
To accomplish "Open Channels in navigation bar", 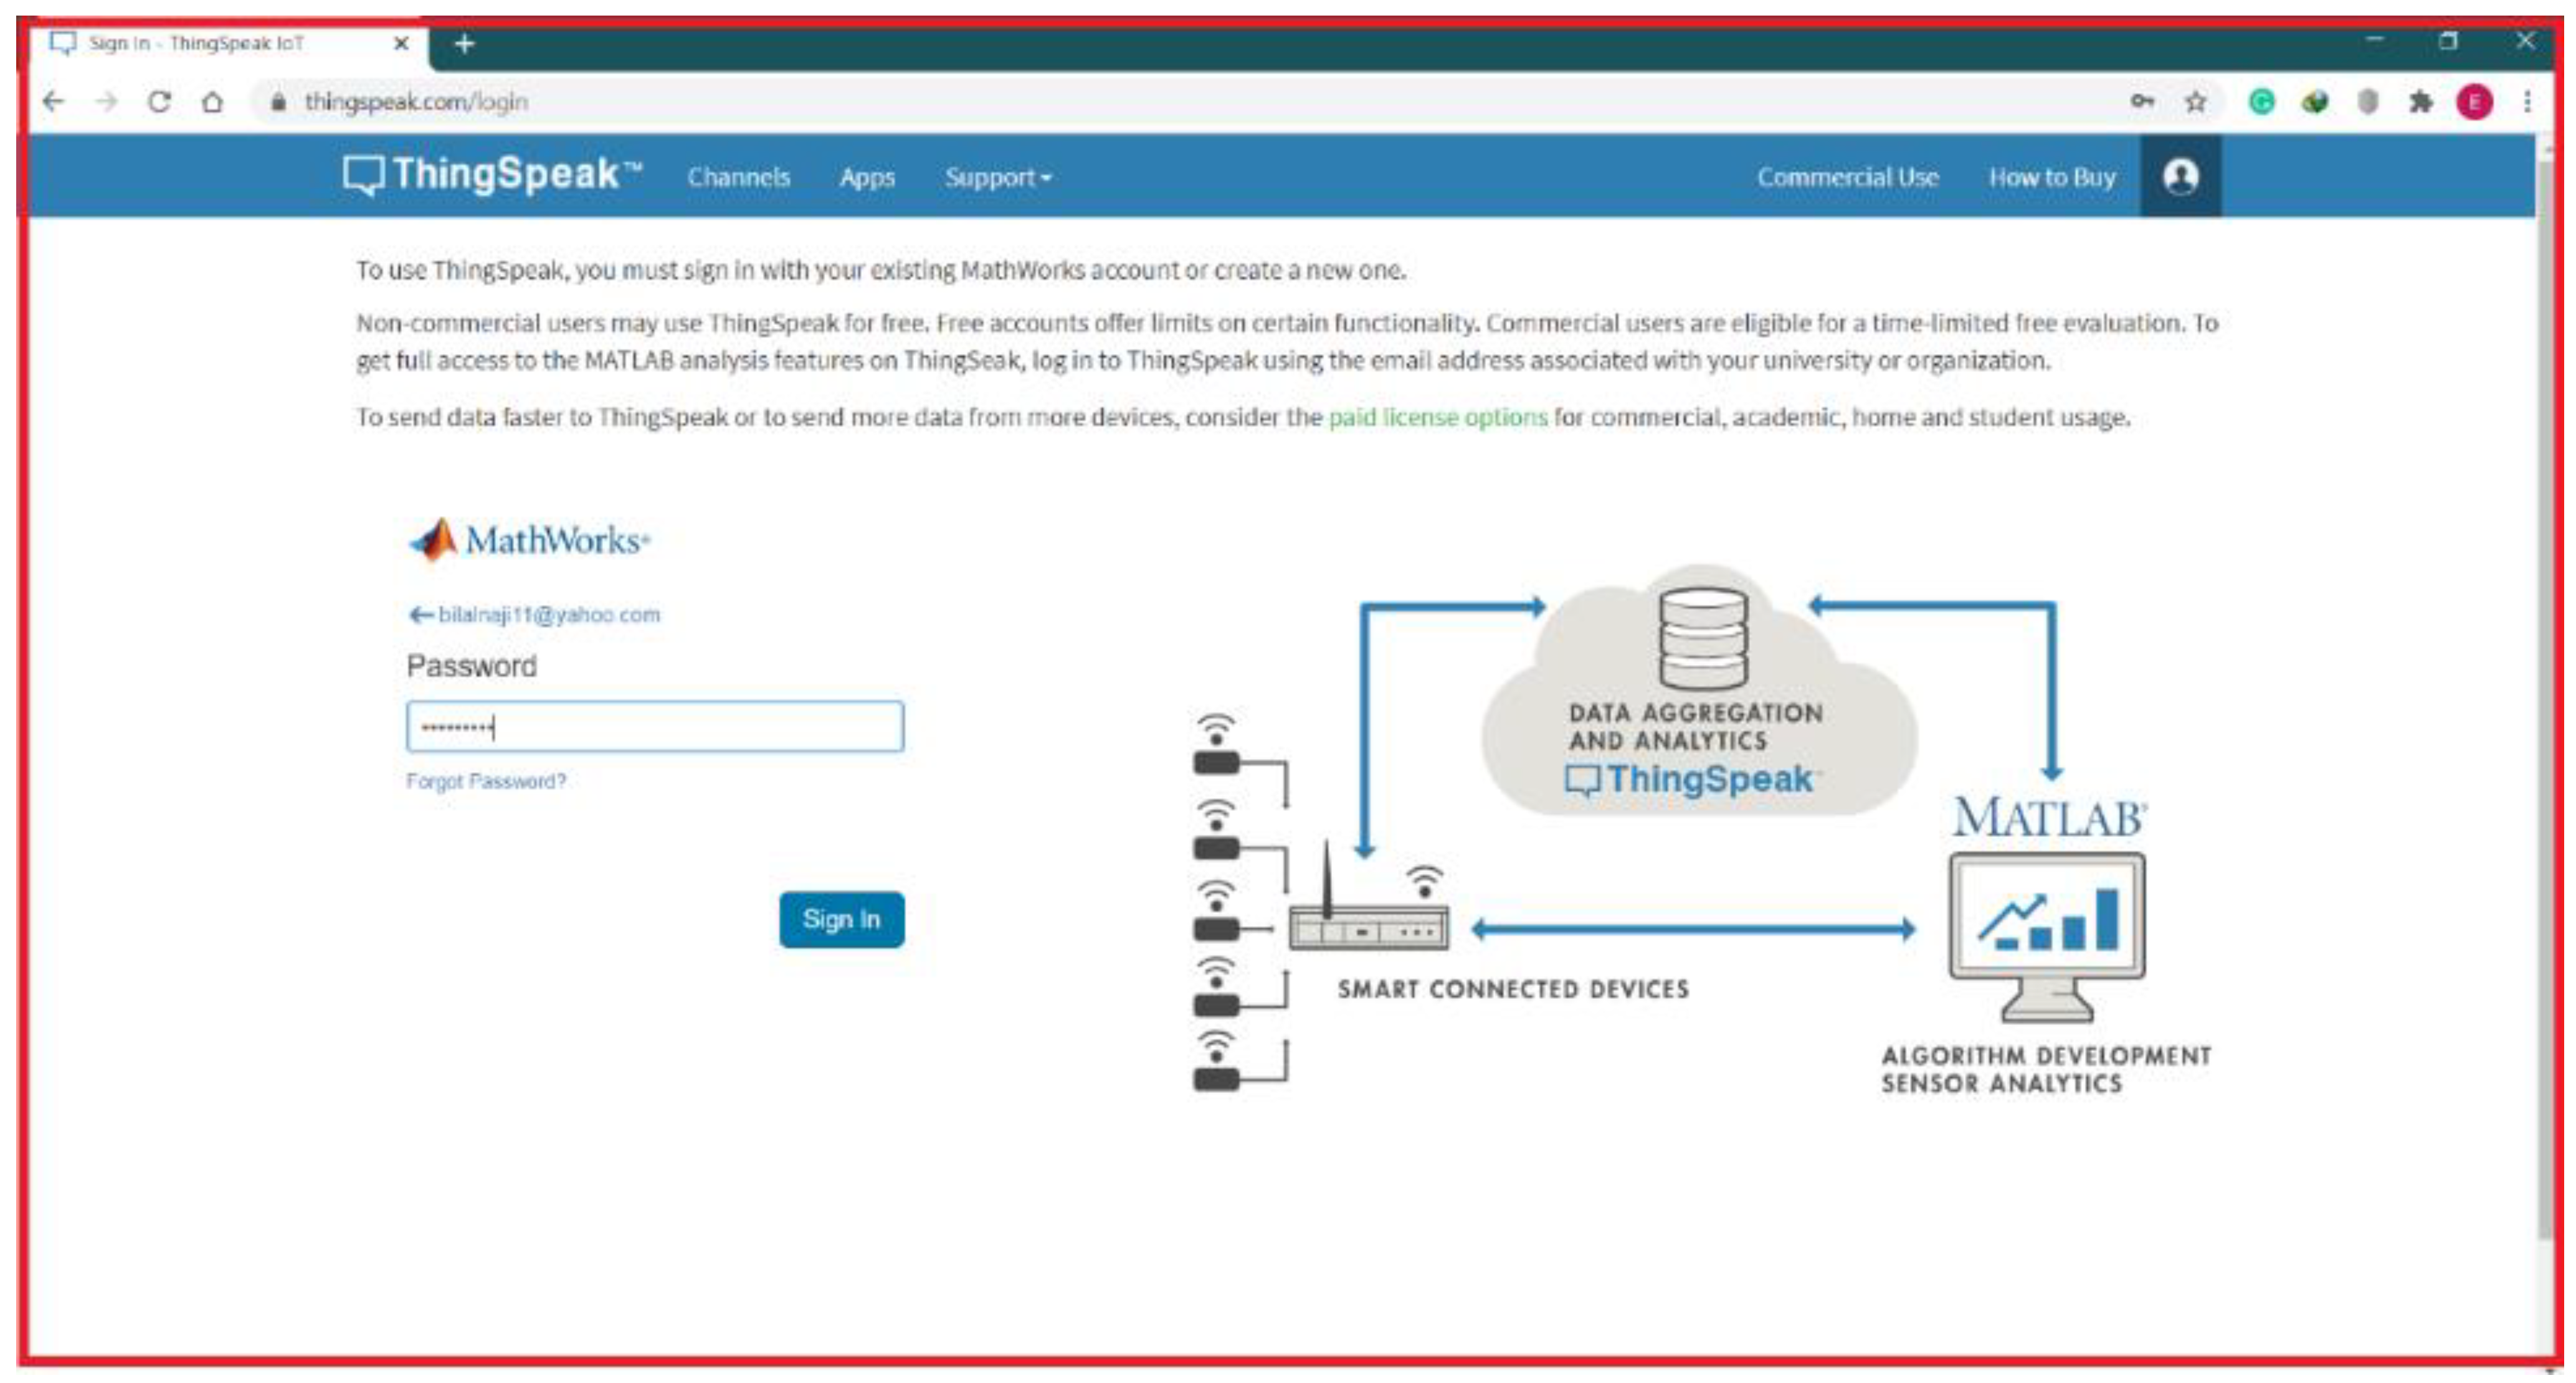I will coord(738,178).
